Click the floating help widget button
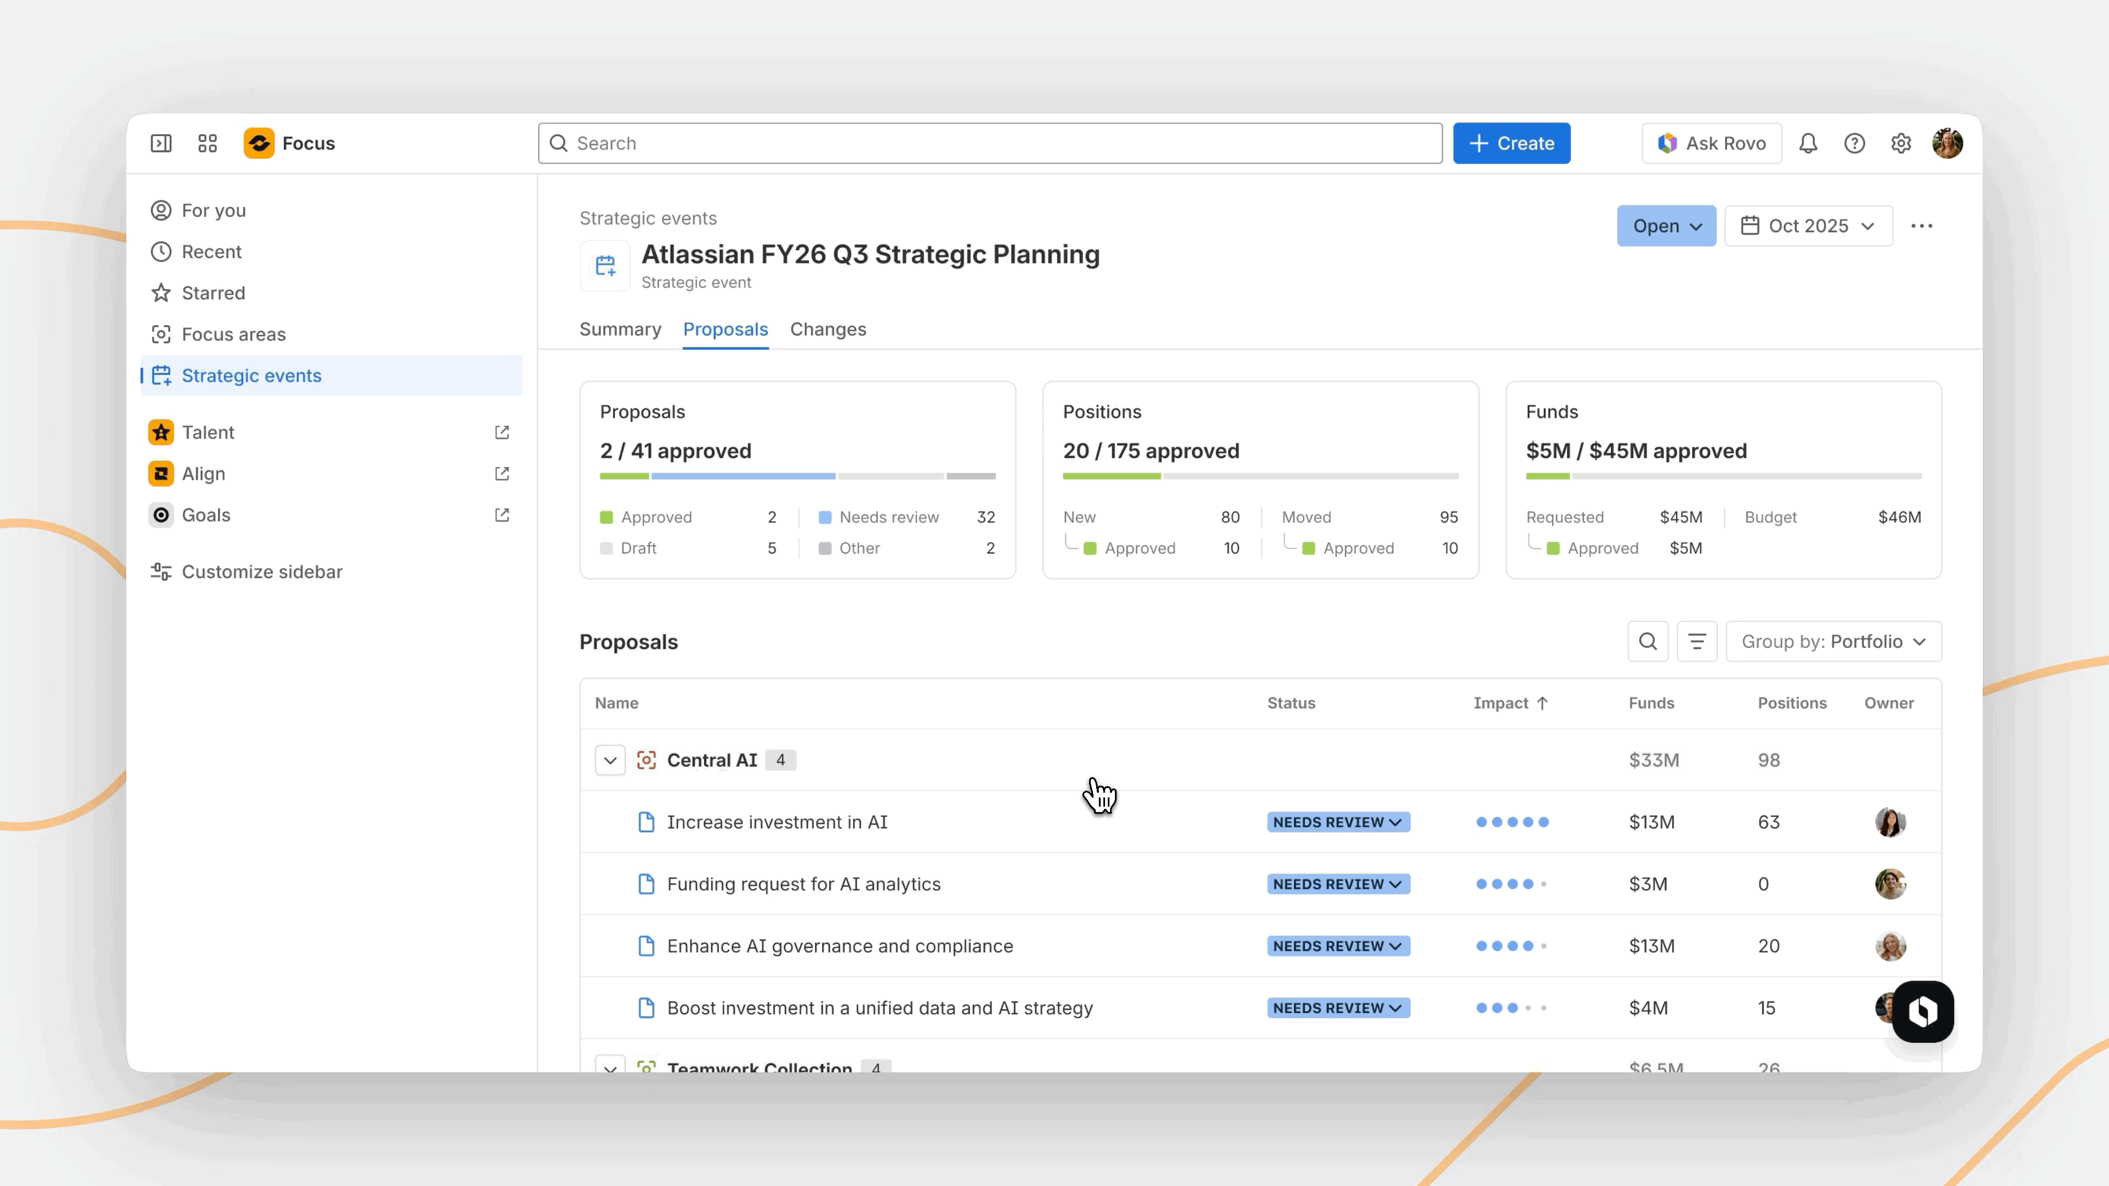The width and height of the screenshot is (2109, 1186). coord(1922,1011)
